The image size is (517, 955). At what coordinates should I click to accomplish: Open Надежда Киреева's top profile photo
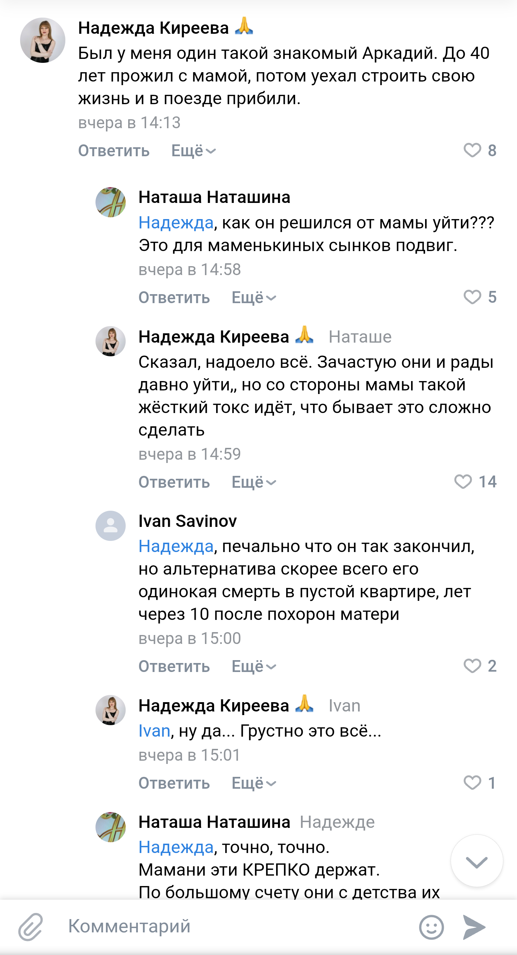43,40
